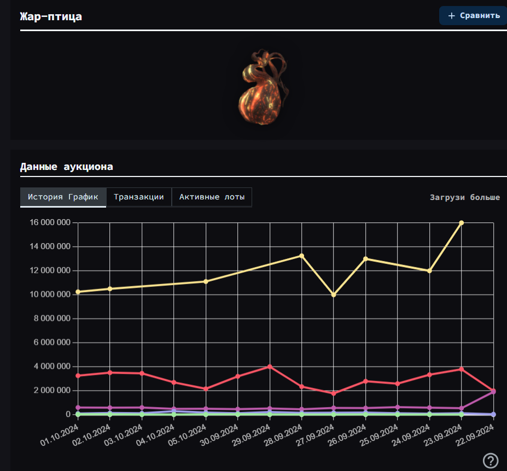Screen dimensions: 507x471
Task: Click the 4 000 000 axis label
Action: pyautogui.click(x=52, y=366)
